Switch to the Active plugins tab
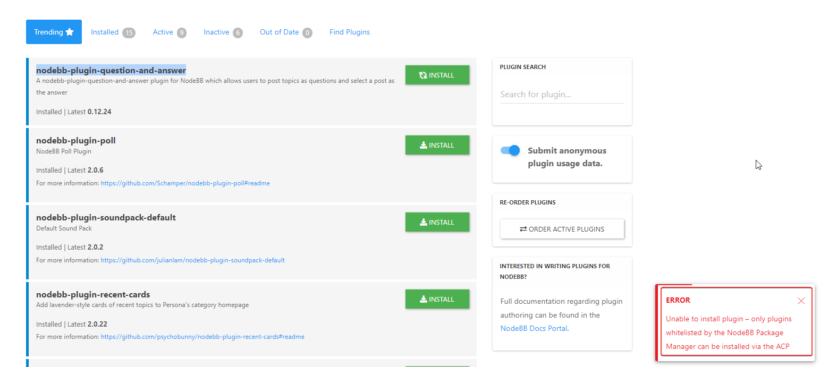 (x=163, y=32)
